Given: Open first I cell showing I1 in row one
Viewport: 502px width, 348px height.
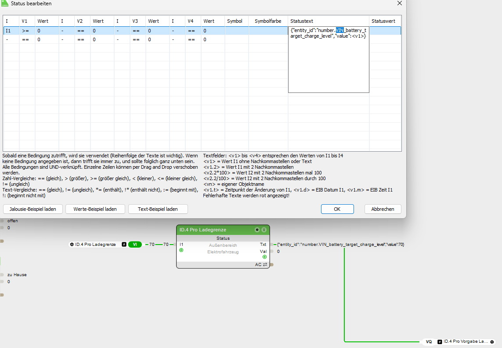Looking at the screenshot, I should [11, 31].
